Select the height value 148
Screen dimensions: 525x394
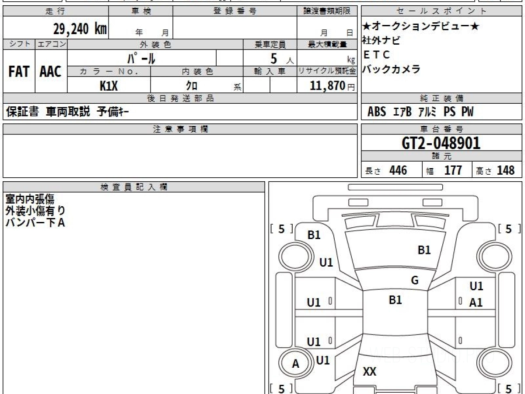click(x=506, y=170)
